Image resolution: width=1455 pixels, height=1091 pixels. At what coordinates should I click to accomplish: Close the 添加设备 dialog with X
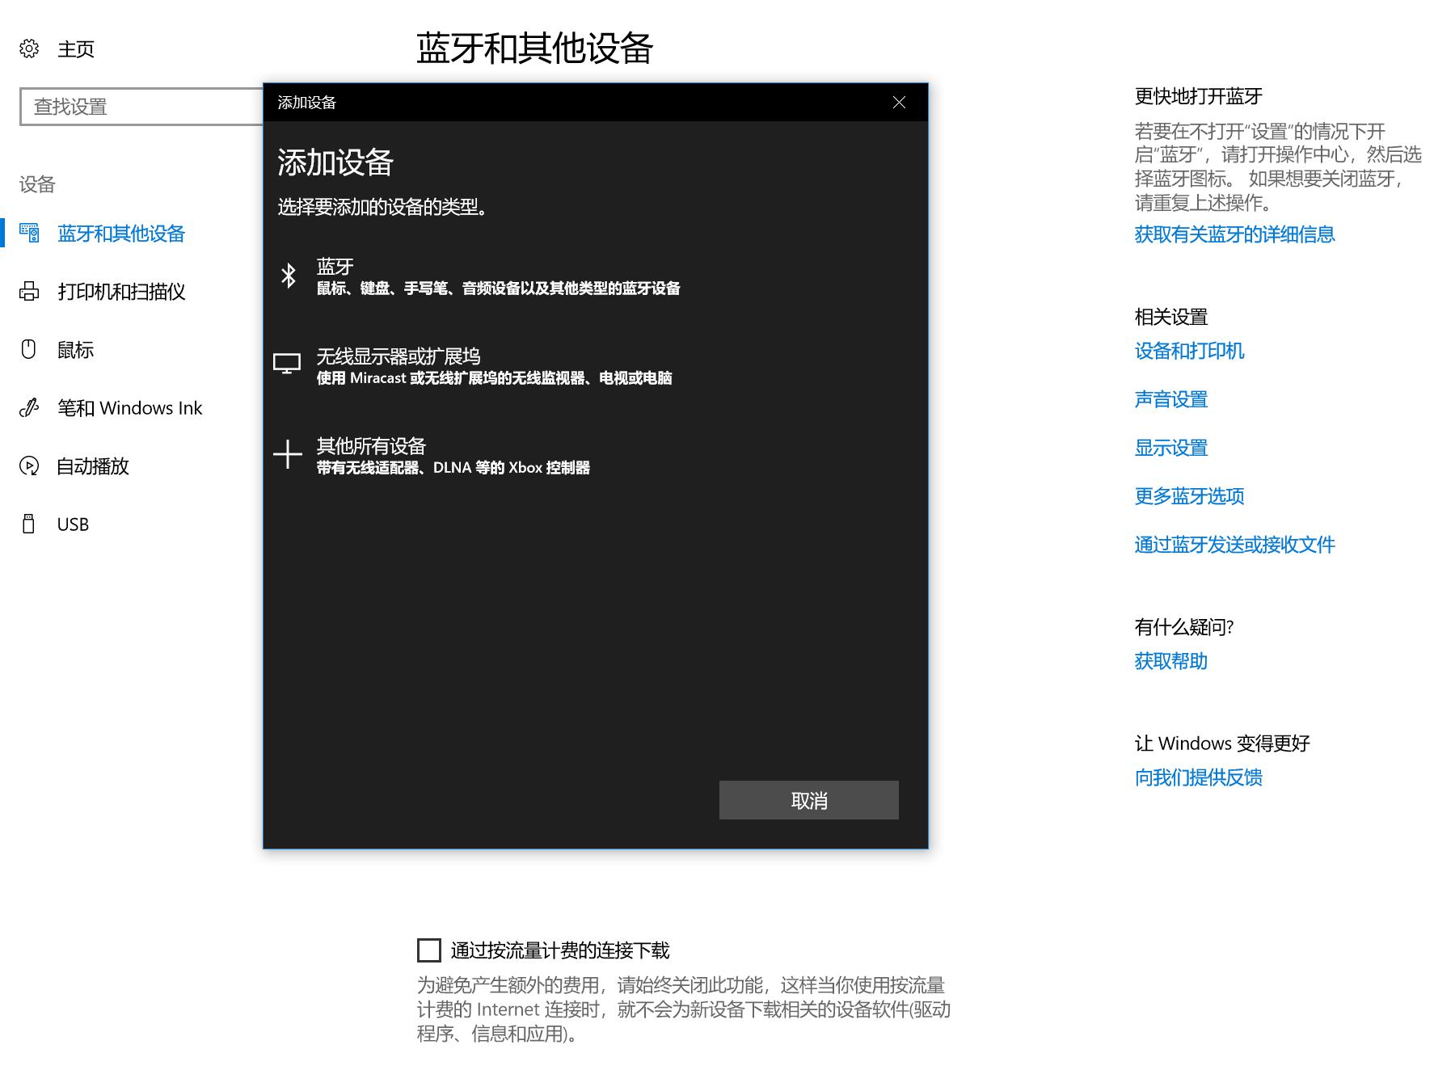[899, 103]
